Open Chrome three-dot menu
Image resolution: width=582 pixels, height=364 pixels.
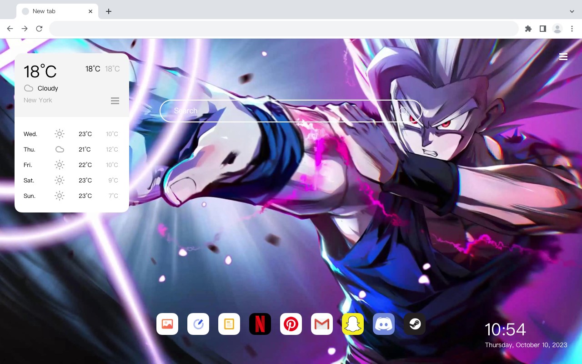(x=572, y=29)
